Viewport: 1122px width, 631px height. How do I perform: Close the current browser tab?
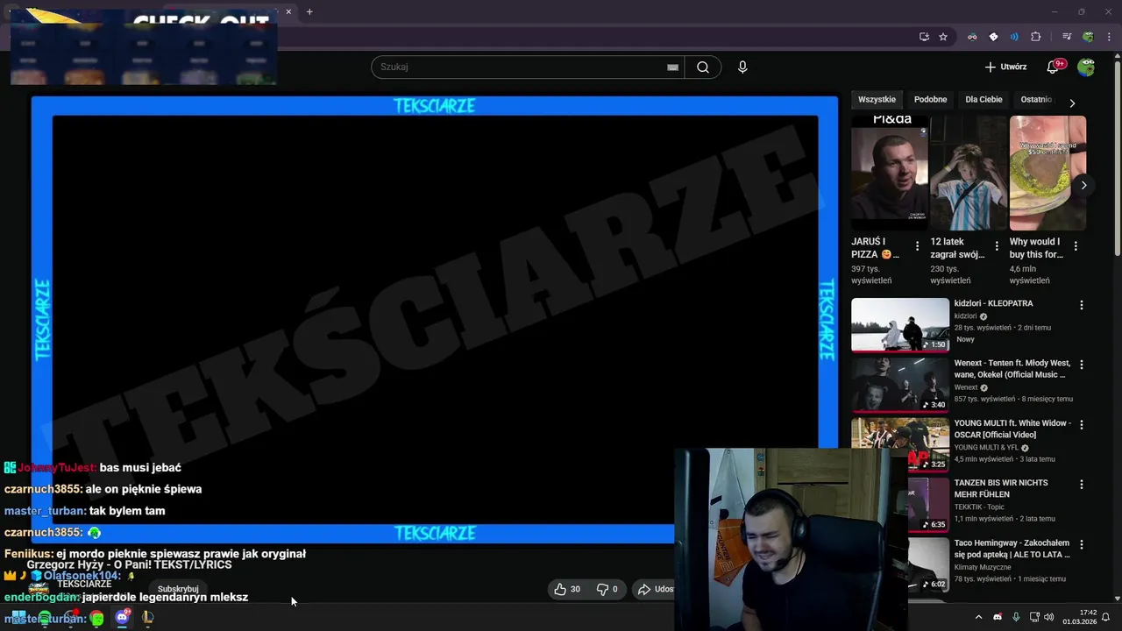(288, 11)
